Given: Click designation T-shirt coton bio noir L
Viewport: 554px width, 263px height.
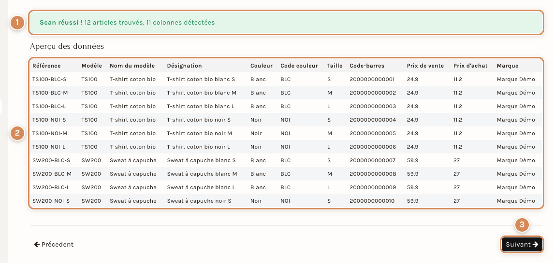Looking at the screenshot, I should click(x=199, y=147).
